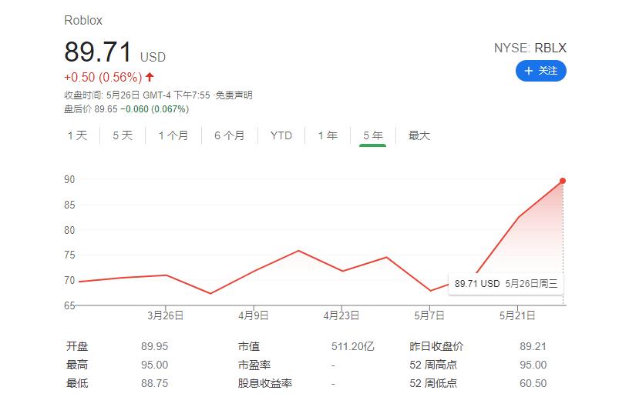
Task: Click the 4月23日 x-axis date label
Action: (341, 315)
